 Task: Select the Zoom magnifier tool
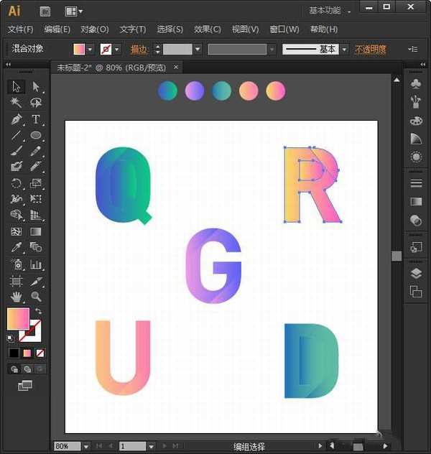(35, 296)
